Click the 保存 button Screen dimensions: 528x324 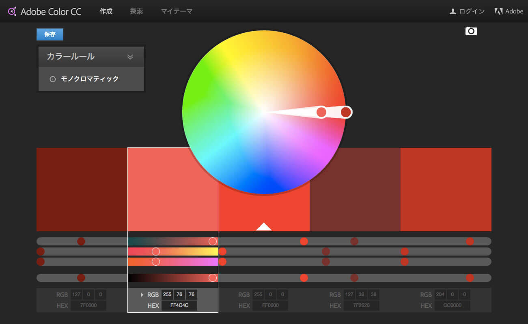(50, 34)
